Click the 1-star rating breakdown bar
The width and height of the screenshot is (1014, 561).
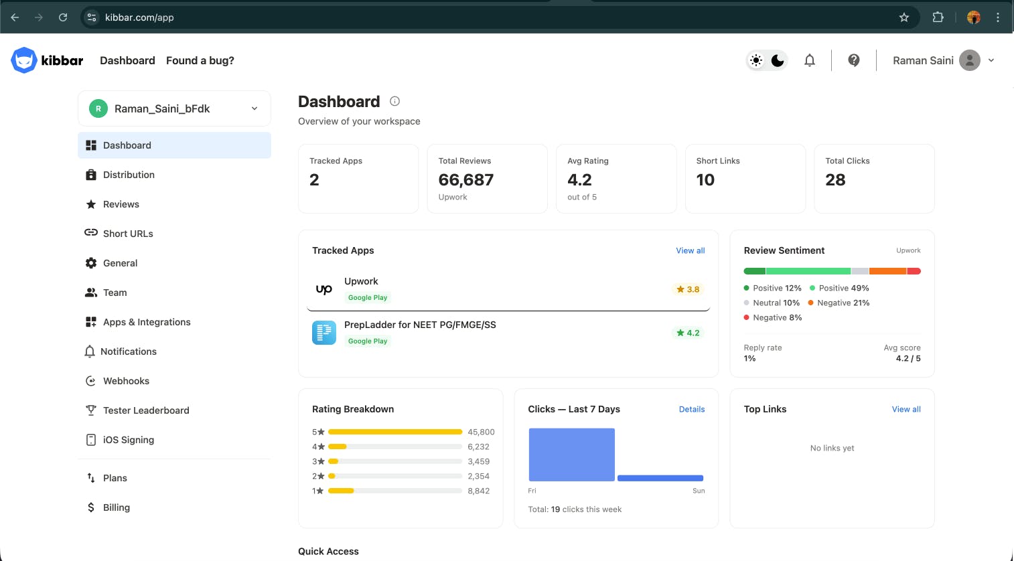[395, 491]
